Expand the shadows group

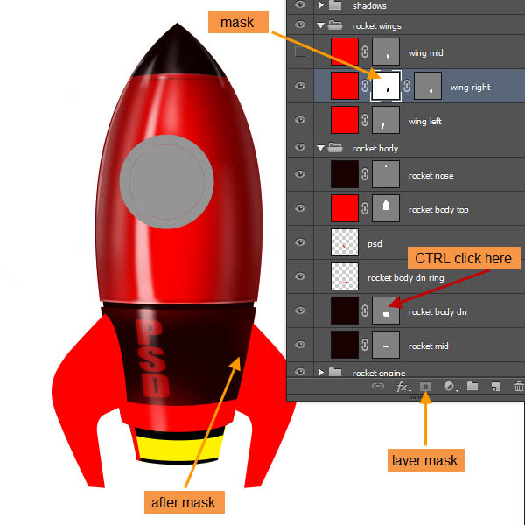pos(321,4)
